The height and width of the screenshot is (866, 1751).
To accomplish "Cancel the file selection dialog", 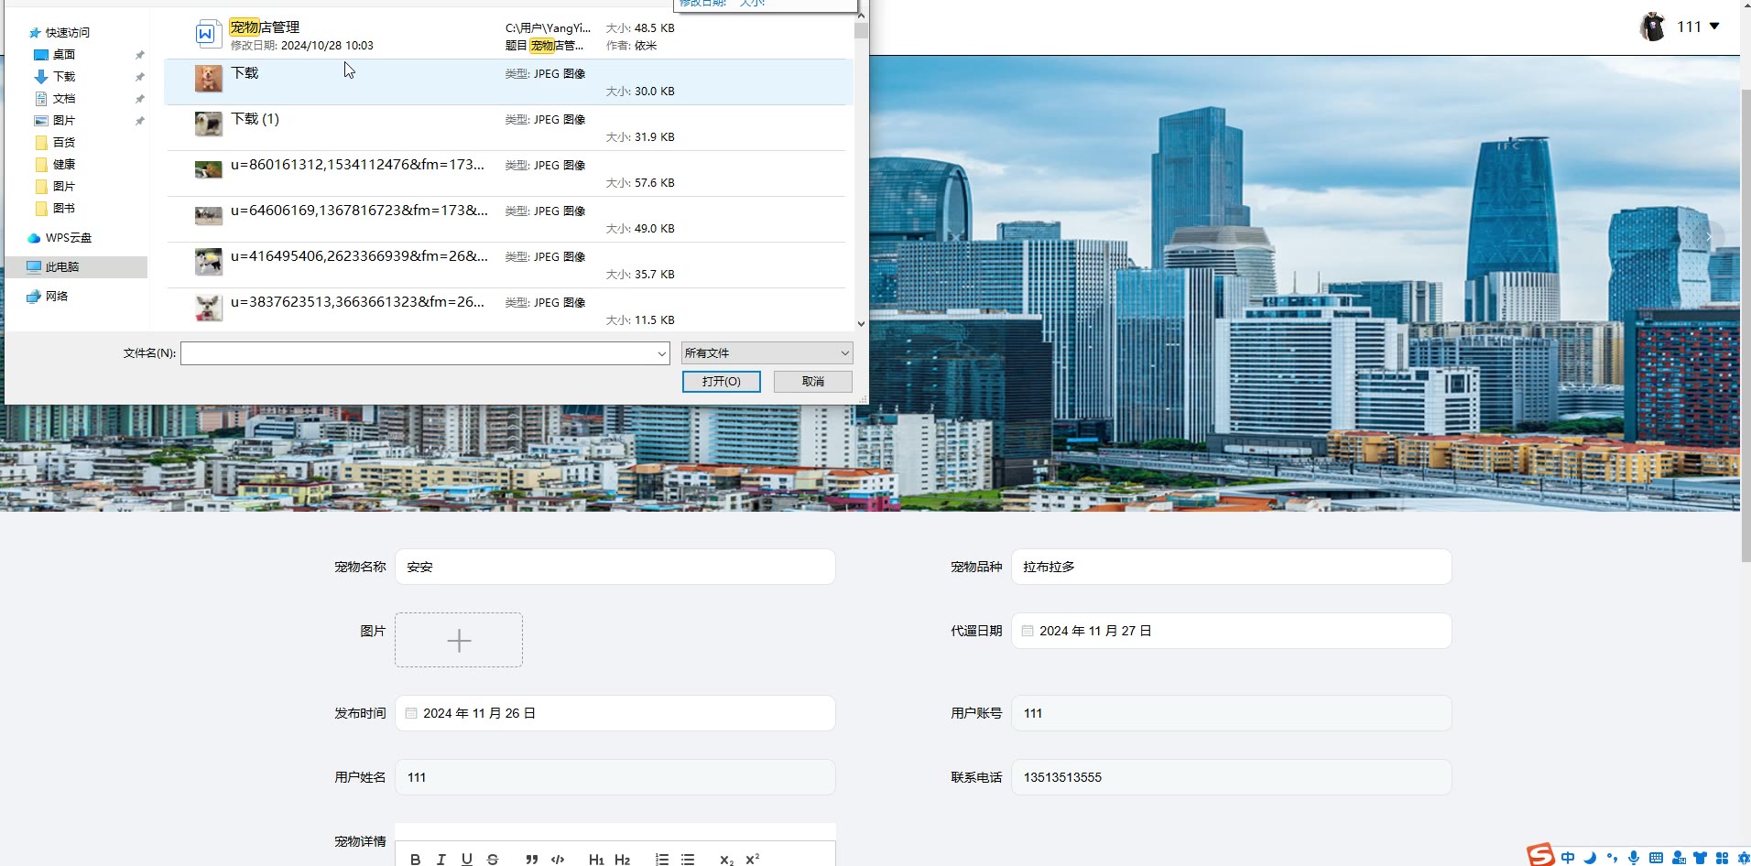I will tap(812, 382).
